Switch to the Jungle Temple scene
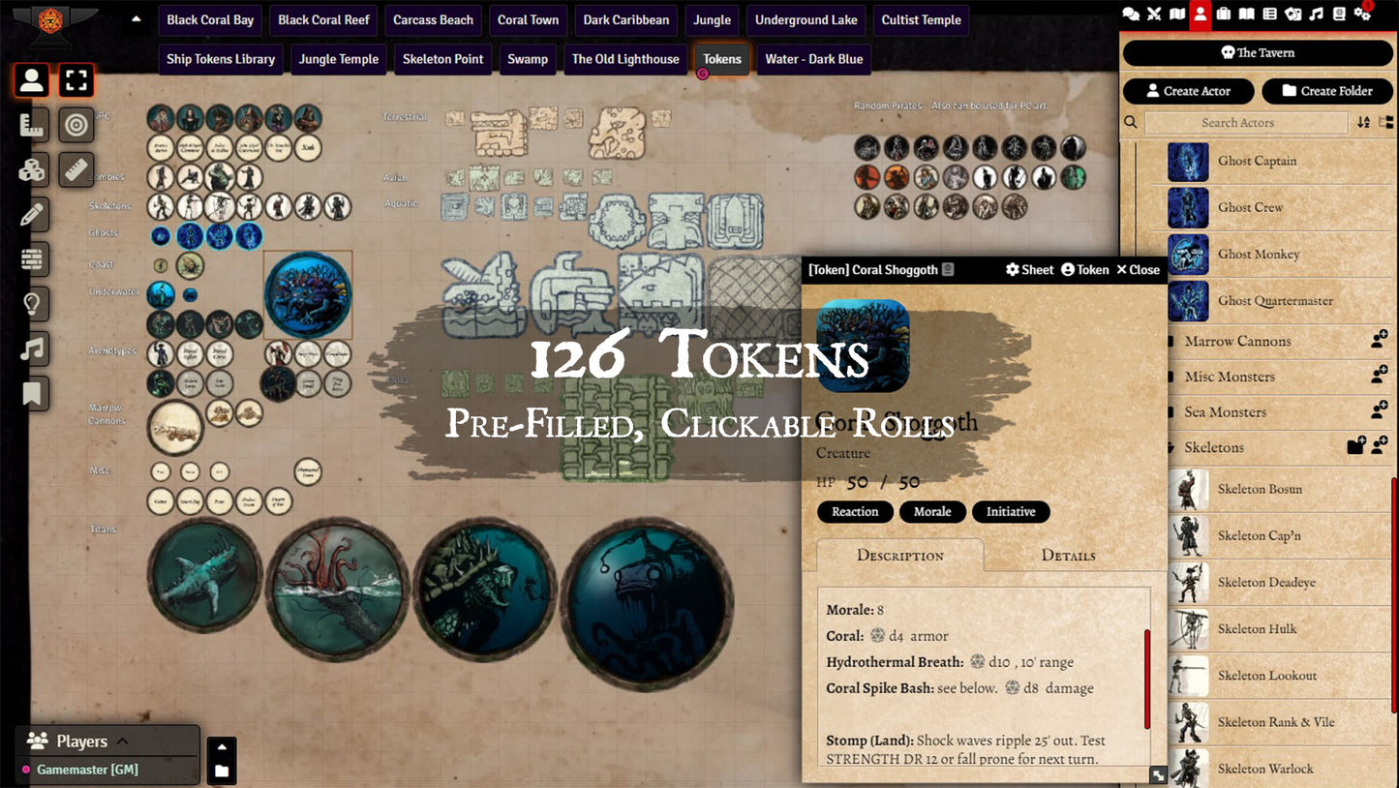Screen dimensions: 1399x788 [339, 59]
